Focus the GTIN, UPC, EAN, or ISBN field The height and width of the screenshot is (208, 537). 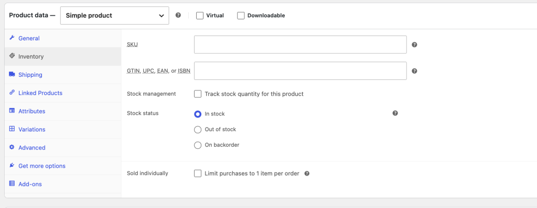pyautogui.click(x=300, y=71)
